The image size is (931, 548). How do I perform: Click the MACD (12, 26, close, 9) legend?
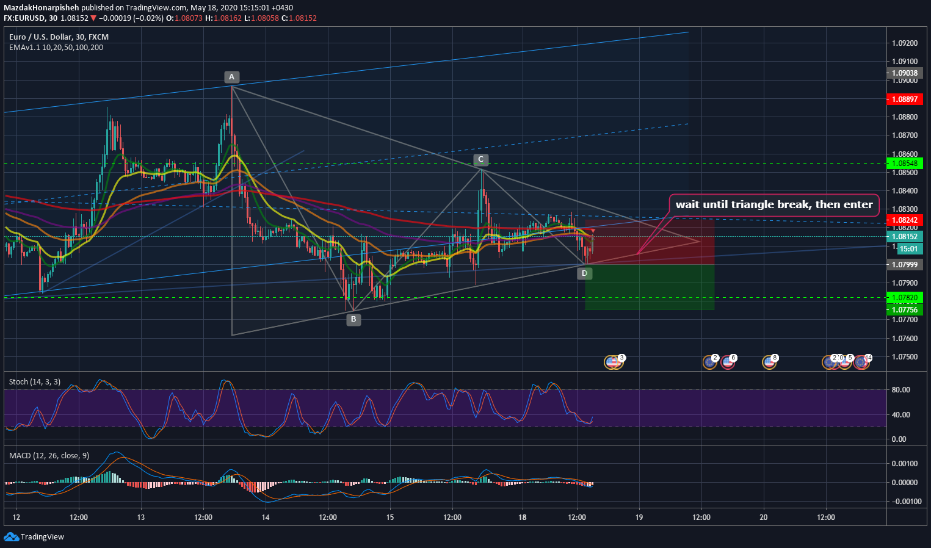tap(49, 456)
